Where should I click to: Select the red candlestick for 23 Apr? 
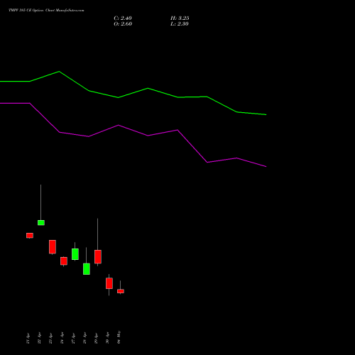(53, 247)
